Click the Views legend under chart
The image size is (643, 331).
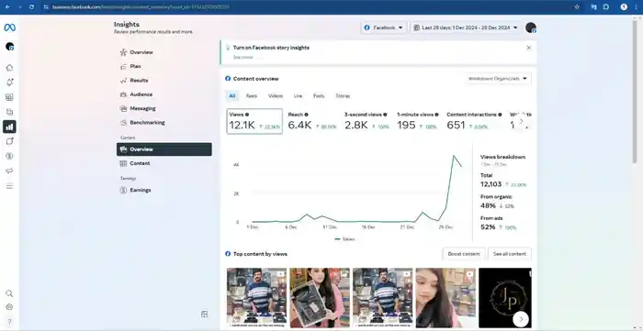pos(344,239)
